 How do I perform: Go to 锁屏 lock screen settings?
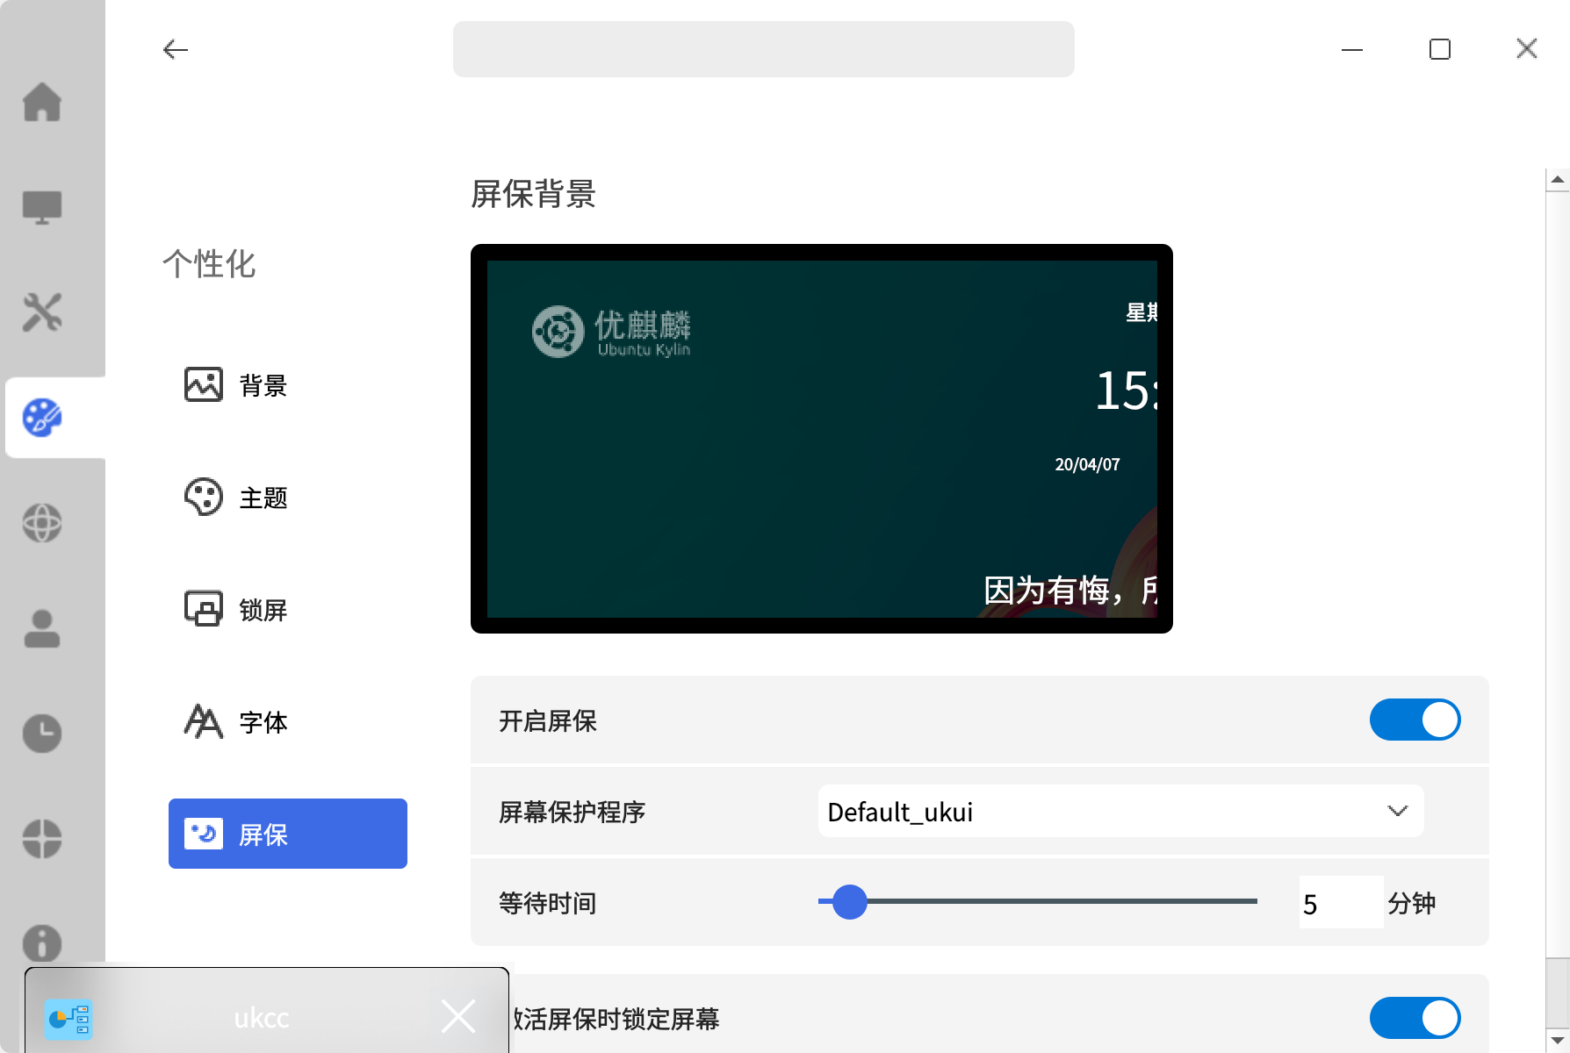tap(263, 609)
